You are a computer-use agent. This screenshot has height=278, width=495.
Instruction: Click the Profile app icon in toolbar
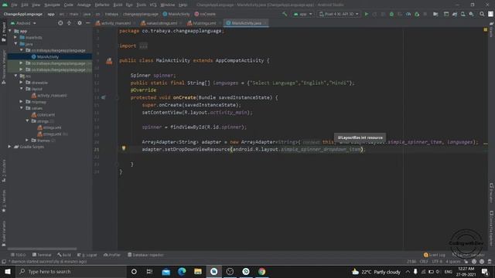click(x=408, y=14)
